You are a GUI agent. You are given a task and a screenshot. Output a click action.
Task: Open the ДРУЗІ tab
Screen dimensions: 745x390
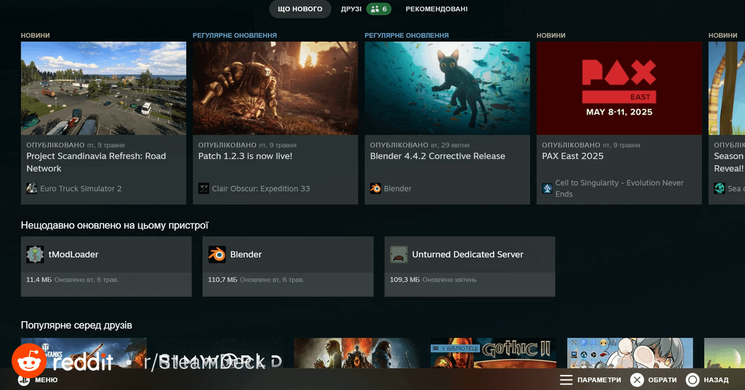click(x=351, y=9)
